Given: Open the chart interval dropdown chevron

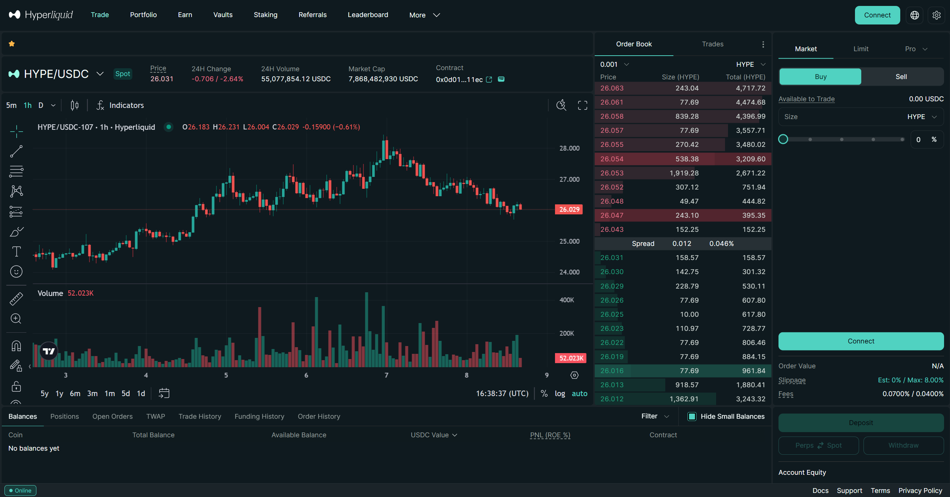Looking at the screenshot, I should coord(53,105).
